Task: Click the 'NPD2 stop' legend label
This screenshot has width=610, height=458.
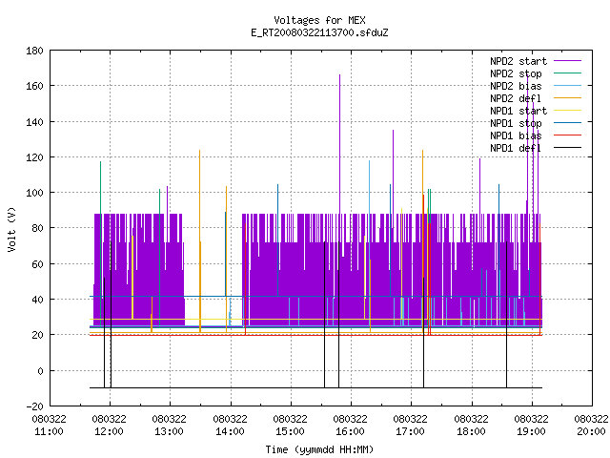Action: [516, 73]
